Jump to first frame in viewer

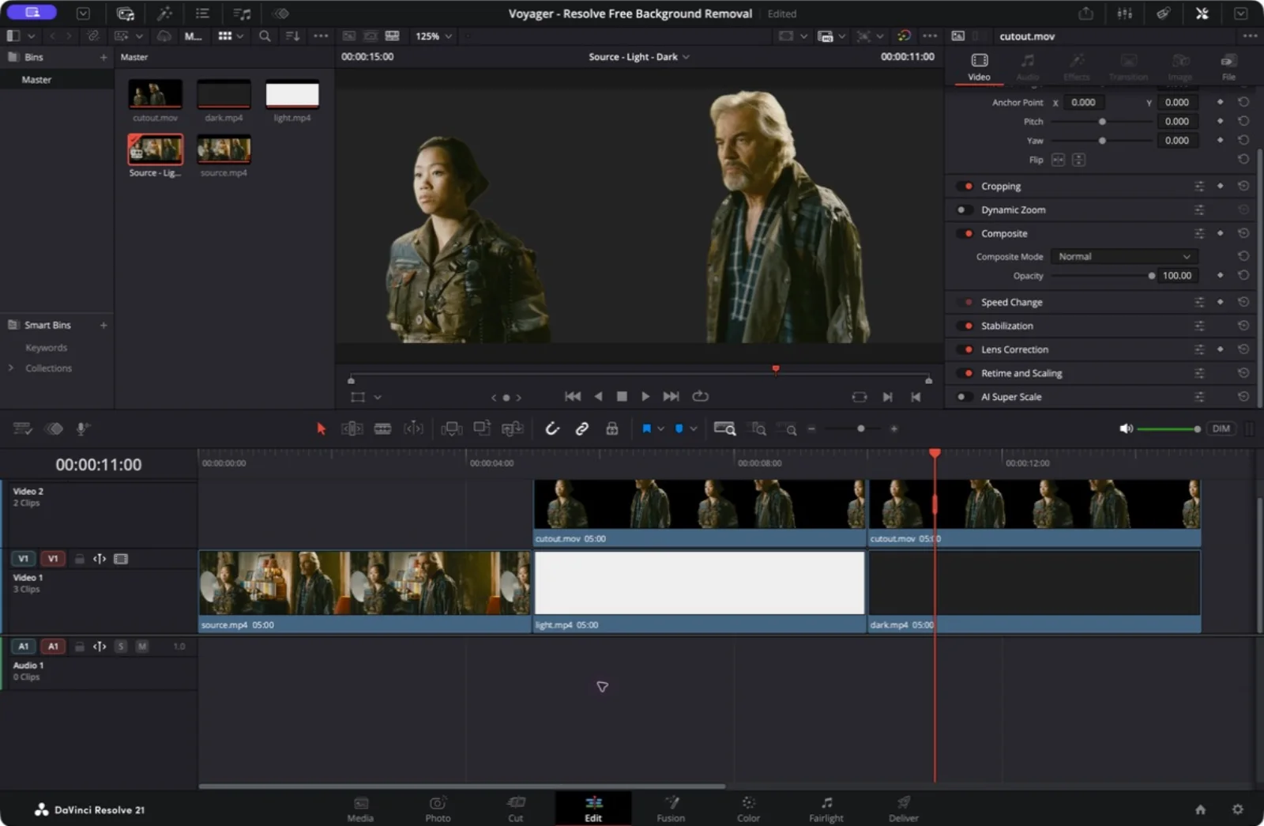pos(573,396)
